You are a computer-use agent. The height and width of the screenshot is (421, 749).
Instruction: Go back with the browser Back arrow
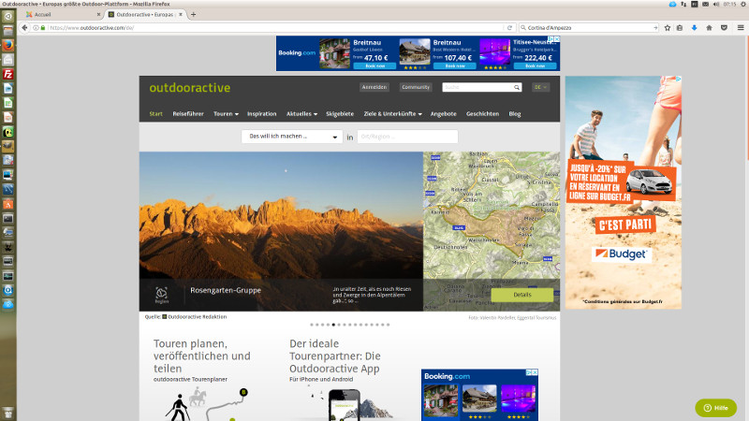[x=24, y=28]
